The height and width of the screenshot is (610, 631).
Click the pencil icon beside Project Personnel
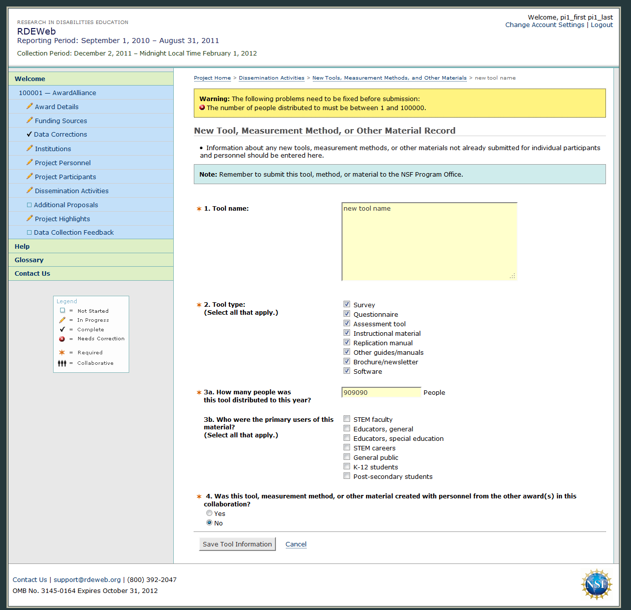30,162
